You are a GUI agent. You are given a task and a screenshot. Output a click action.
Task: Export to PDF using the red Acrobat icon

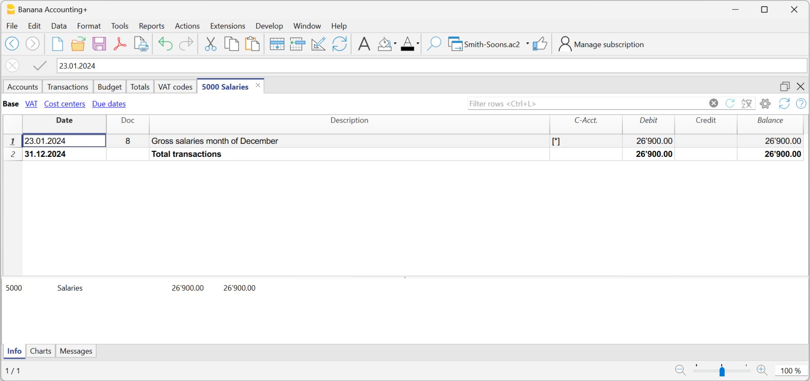coord(120,44)
